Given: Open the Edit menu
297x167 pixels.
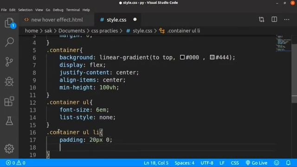Looking at the screenshot, I should (13, 10).
